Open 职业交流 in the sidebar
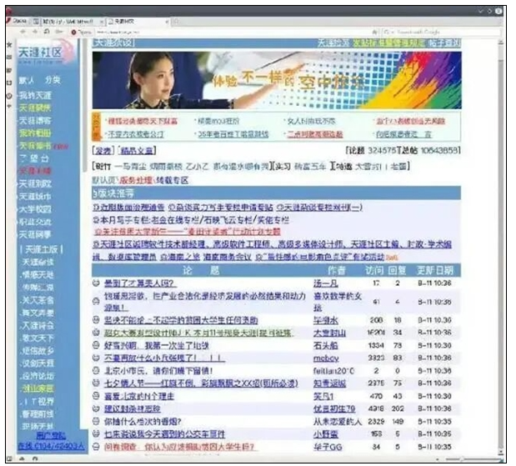 pyautogui.click(x=35, y=222)
